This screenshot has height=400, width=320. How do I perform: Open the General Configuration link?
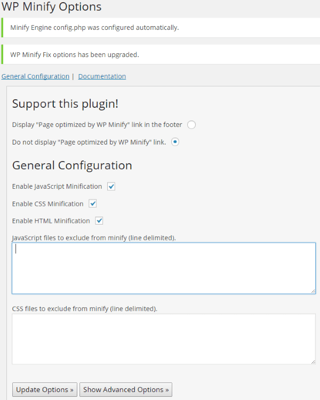pos(35,76)
